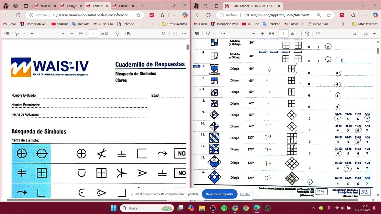
Task: Reload the page in left browser window
Action: (x=18, y=15)
